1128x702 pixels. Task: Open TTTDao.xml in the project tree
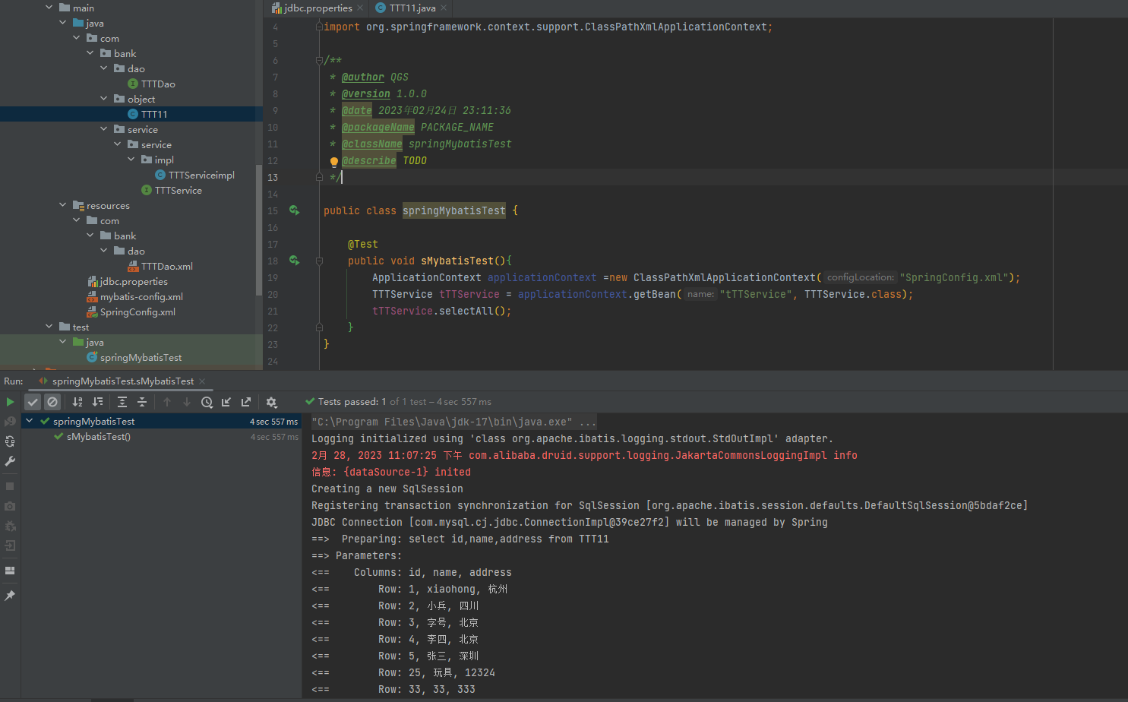166,266
